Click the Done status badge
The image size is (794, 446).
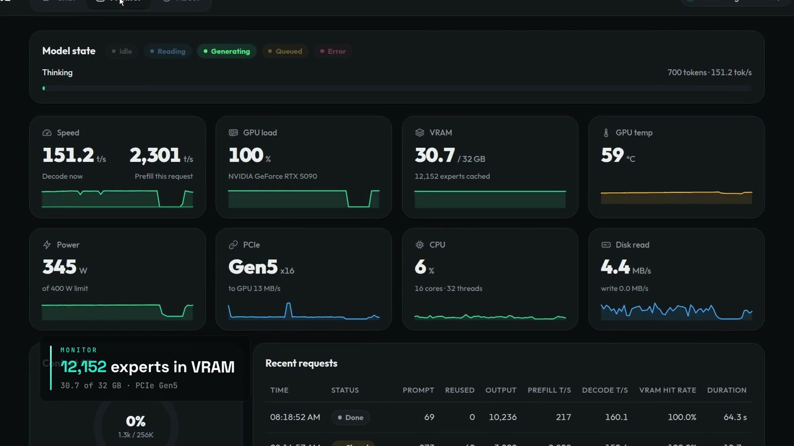coord(351,417)
